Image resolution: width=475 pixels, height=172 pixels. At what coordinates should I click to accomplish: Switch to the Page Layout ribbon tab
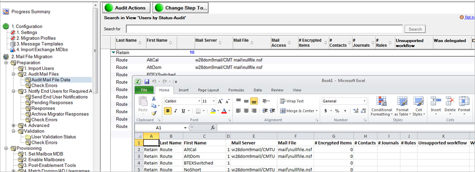[x=208, y=90]
